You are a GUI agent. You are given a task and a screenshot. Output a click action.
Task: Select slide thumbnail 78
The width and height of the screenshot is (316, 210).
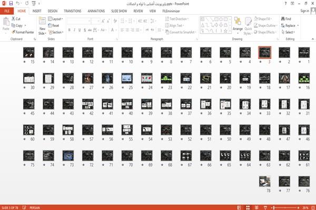(x=264, y=181)
